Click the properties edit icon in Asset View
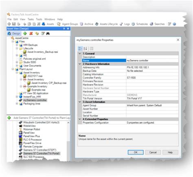Screen dimensions: 193x177 click(43, 34)
